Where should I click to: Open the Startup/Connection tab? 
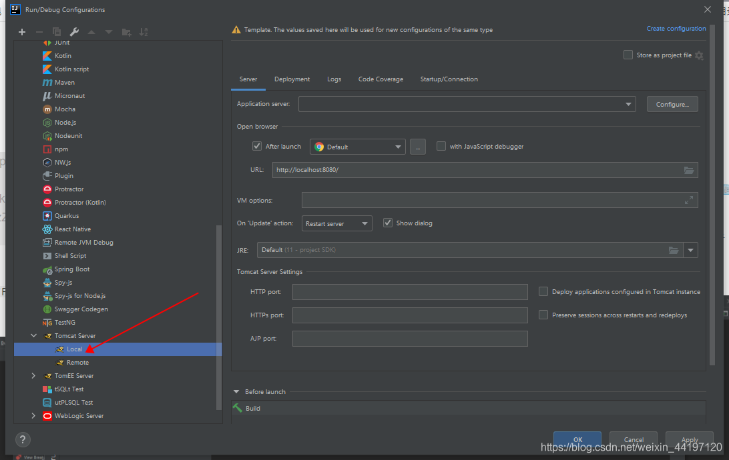click(x=449, y=79)
